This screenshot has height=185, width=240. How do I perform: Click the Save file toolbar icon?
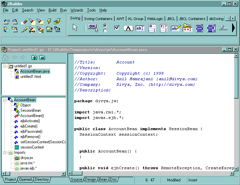15,21
